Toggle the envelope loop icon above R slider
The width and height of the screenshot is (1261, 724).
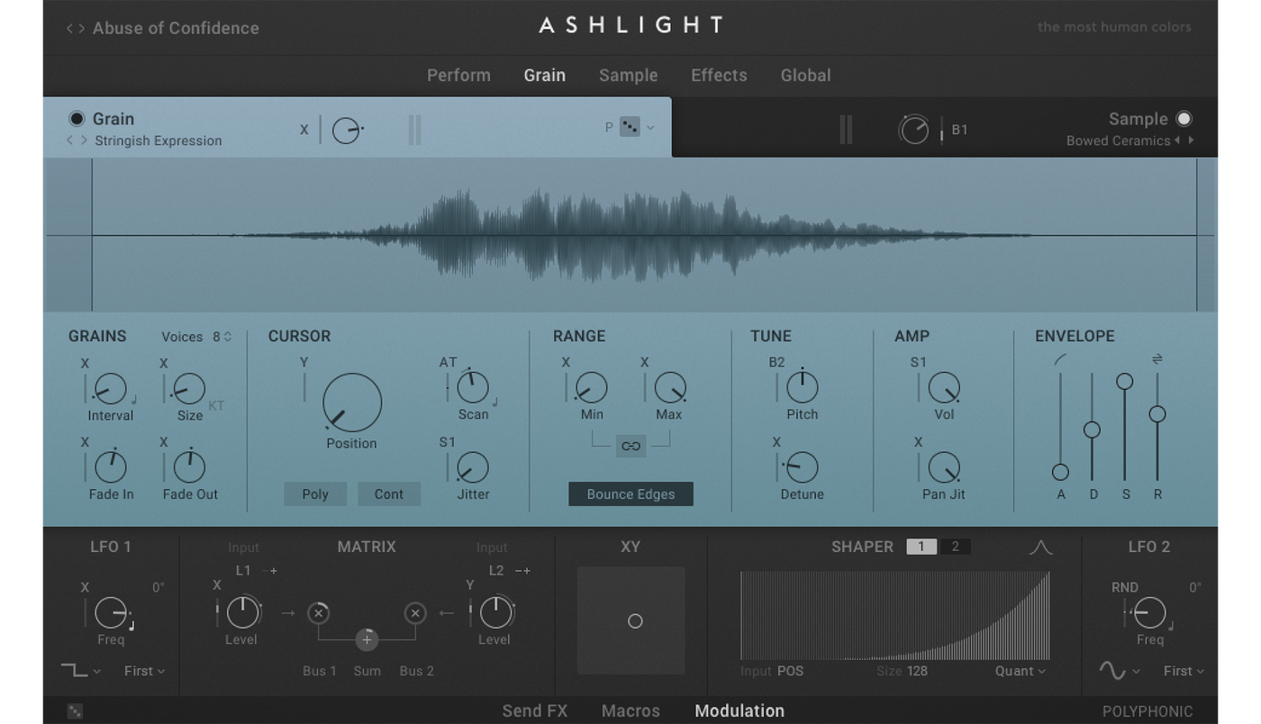click(x=1157, y=359)
